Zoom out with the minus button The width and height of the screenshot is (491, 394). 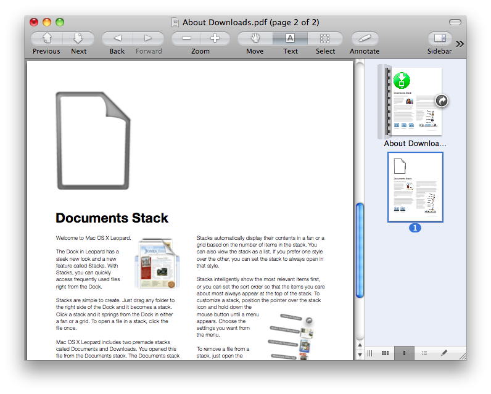(x=186, y=38)
